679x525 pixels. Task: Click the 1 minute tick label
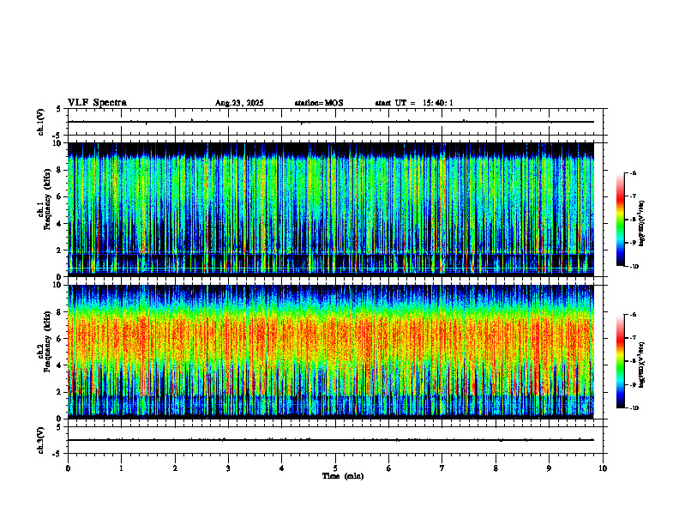point(121,468)
